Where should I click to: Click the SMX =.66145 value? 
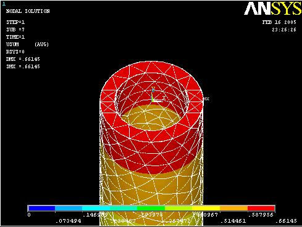point(23,66)
